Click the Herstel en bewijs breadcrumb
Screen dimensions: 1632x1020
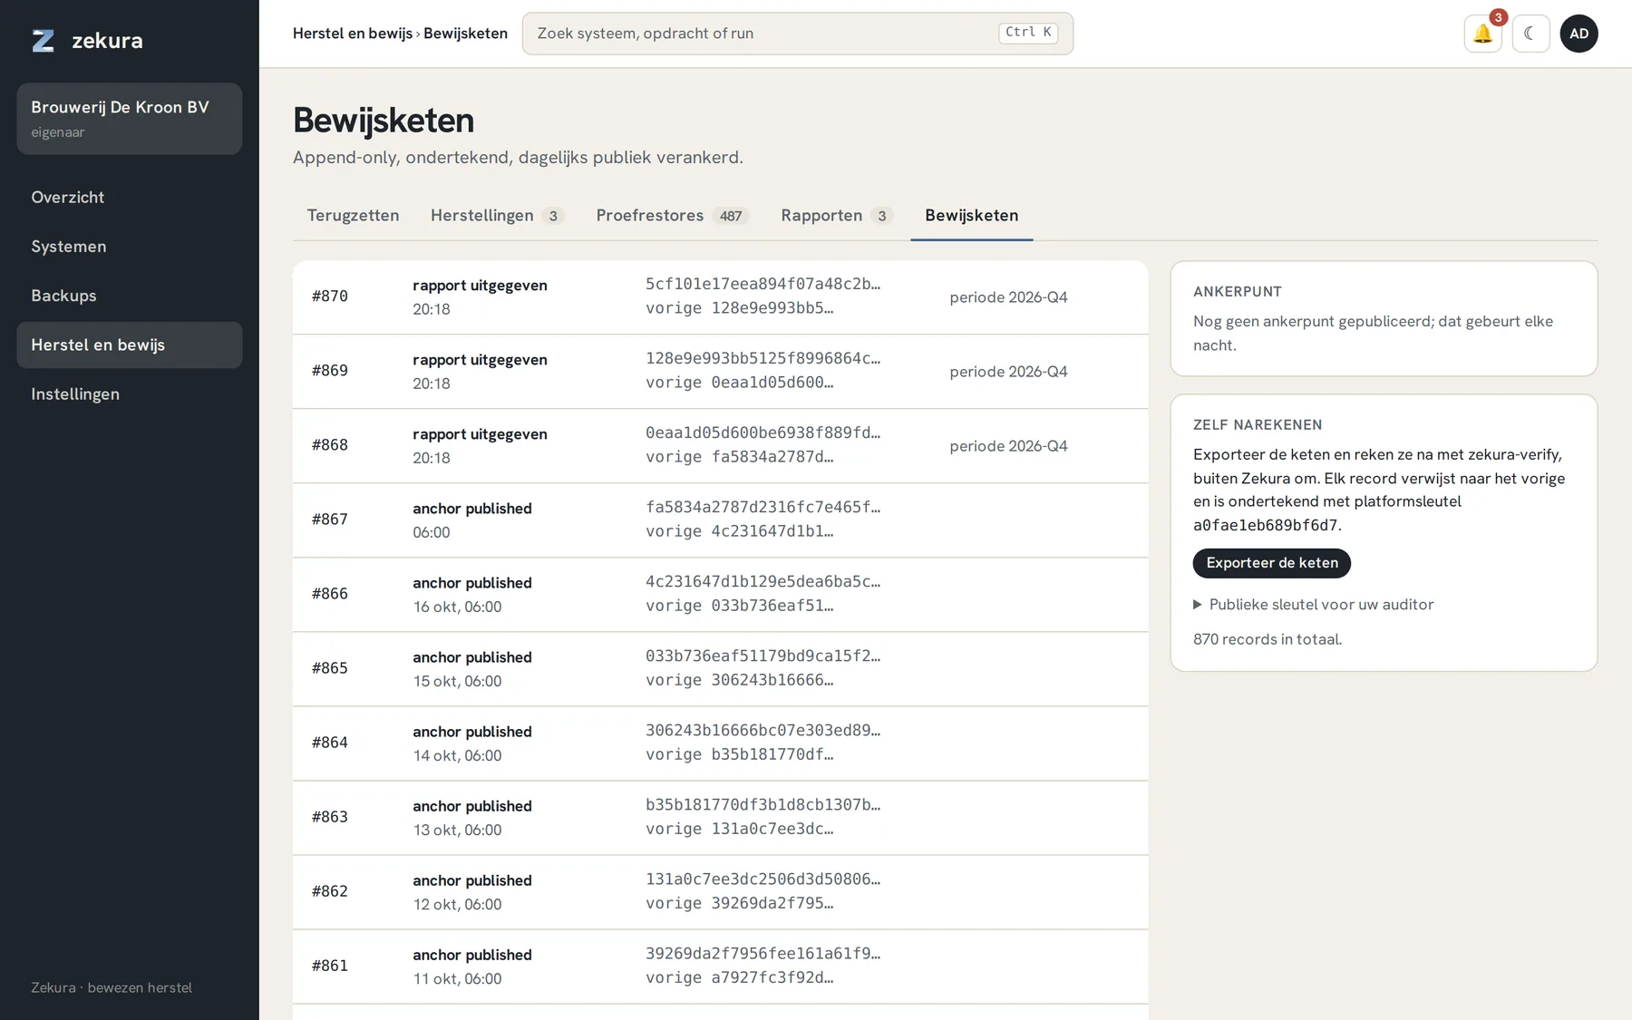pyautogui.click(x=353, y=34)
